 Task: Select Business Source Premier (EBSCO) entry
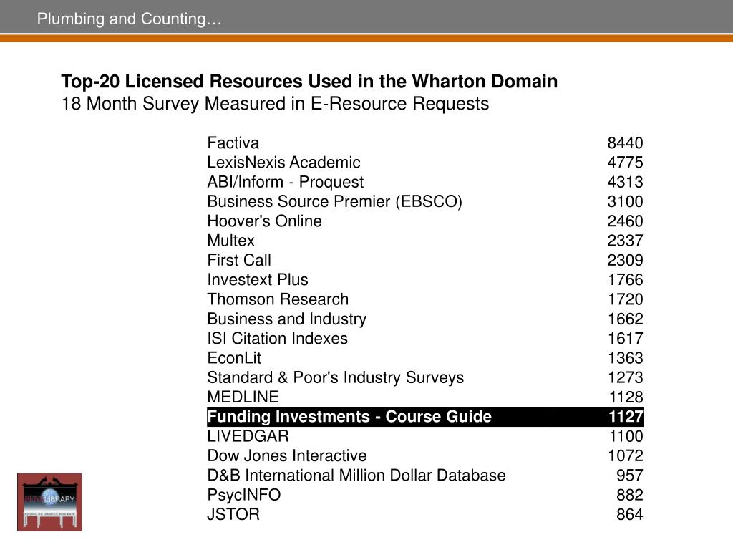(335, 201)
